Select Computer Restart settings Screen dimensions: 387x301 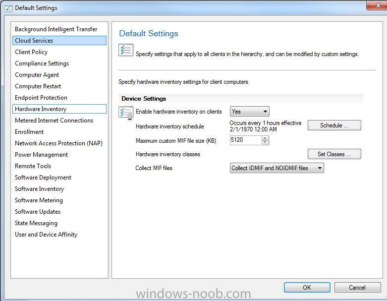tap(59, 86)
